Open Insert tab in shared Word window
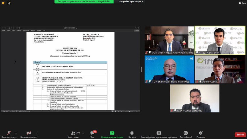The width and height of the screenshot is (247, 139). click(x=8, y=30)
